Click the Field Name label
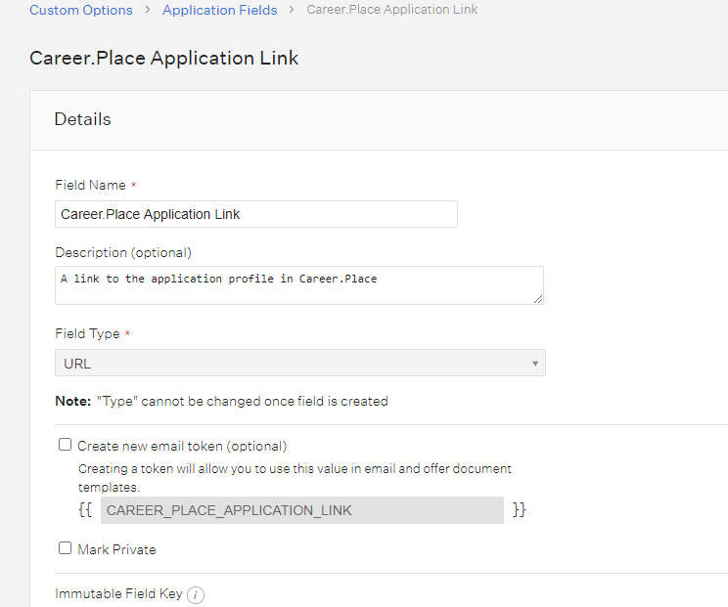Screen dimensions: 728x607 [90, 185]
